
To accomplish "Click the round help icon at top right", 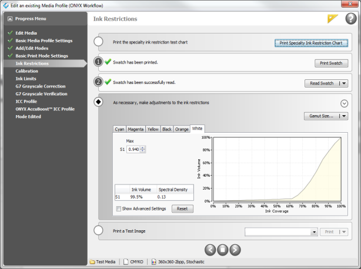I will coord(350,19).
